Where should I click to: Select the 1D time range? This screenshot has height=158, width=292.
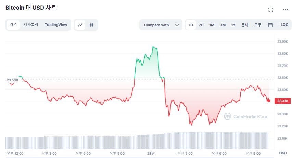(x=191, y=25)
